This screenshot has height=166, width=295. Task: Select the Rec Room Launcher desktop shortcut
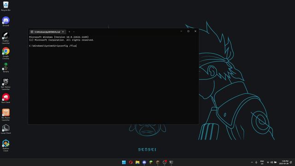point(6,115)
